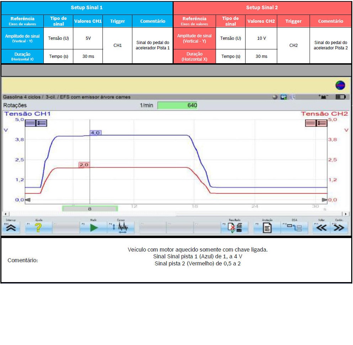Screen dimensions: 353x345
Task: Toggle CH2 red horizontal lines button
Action: tap(311, 123)
